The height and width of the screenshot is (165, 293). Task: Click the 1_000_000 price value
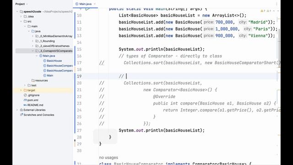point(227,29)
